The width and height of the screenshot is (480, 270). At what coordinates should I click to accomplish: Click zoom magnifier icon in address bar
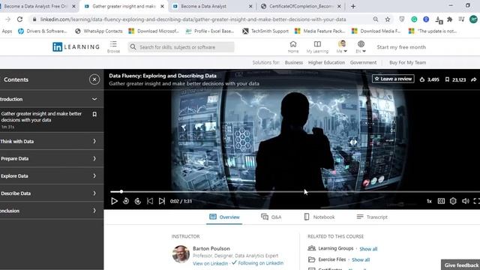(x=376, y=19)
